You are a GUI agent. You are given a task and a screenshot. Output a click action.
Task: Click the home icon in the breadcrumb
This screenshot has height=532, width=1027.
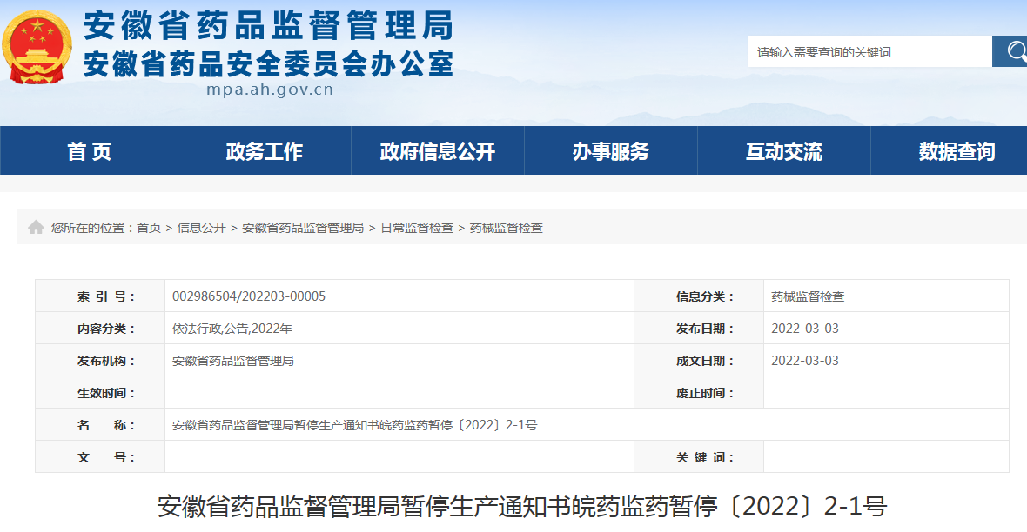coord(37,227)
